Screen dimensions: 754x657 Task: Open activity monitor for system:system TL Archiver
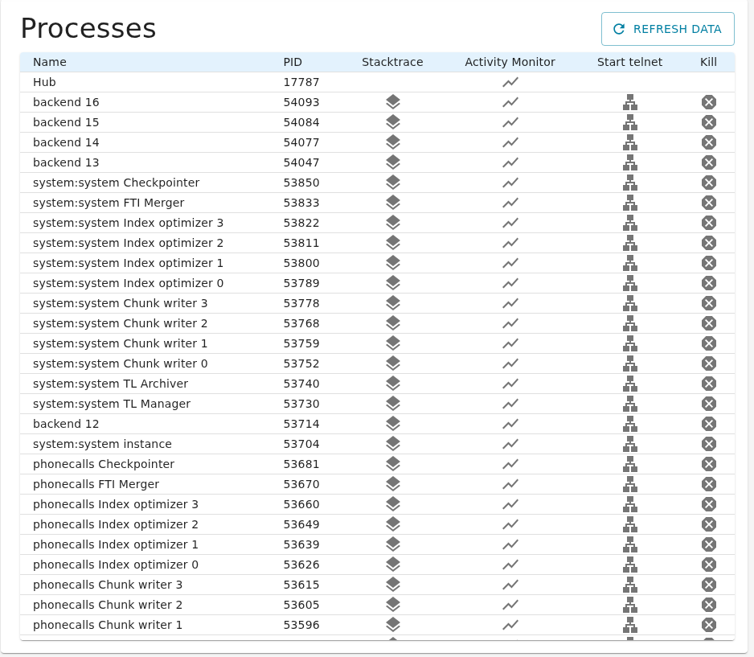(510, 384)
